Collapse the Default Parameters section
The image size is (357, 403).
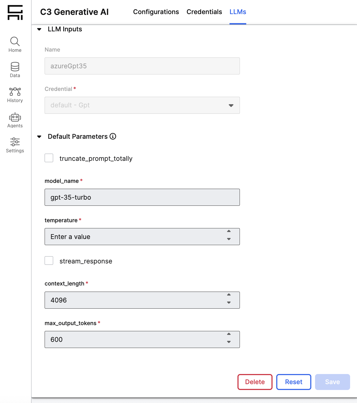click(39, 137)
